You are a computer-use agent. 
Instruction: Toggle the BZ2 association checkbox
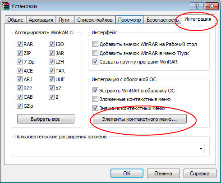point(19,88)
